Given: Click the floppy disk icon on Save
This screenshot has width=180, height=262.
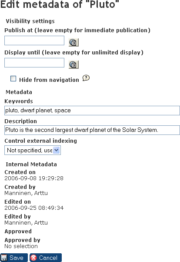Looking at the screenshot, I should (4, 258).
